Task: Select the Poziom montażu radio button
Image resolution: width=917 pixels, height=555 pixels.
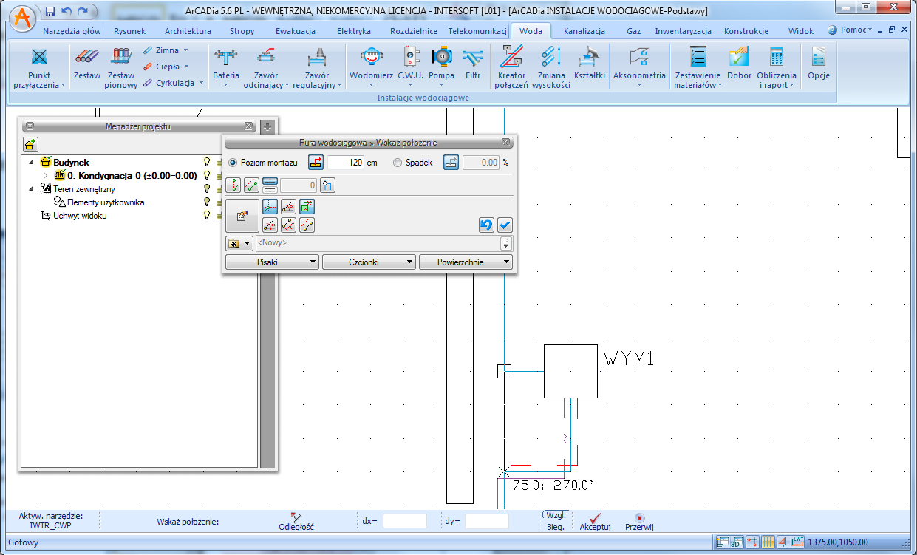Action: [233, 163]
